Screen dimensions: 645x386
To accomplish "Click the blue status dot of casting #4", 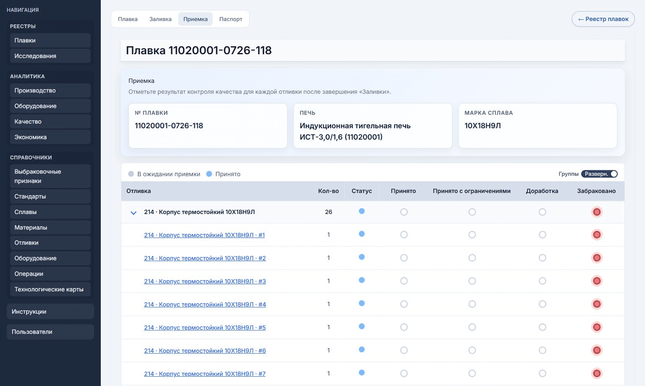I will click(362, 303).
